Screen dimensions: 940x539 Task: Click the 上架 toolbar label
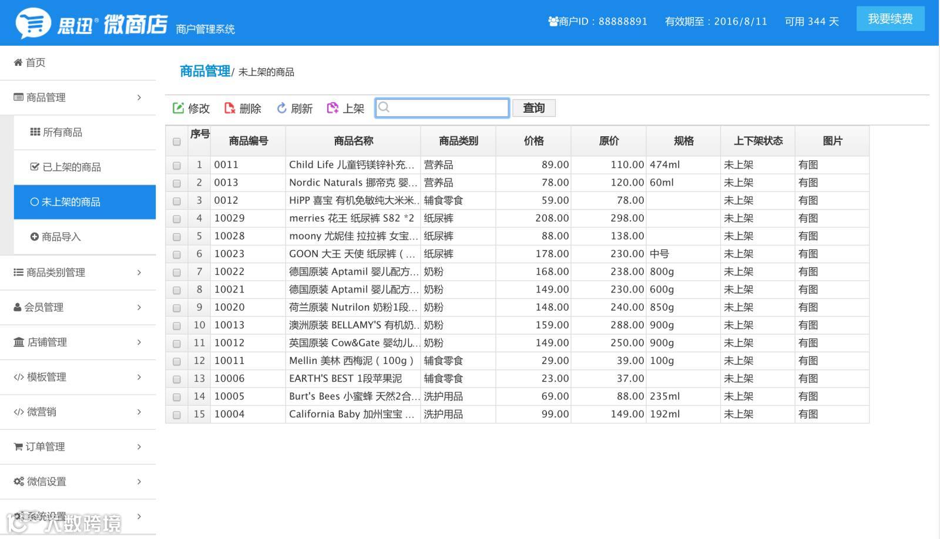tap(354, 109)
